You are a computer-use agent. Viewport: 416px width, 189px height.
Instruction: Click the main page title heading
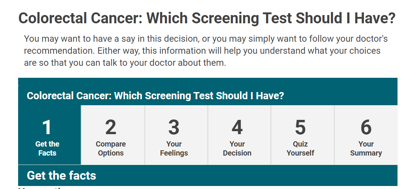[207, 18]
